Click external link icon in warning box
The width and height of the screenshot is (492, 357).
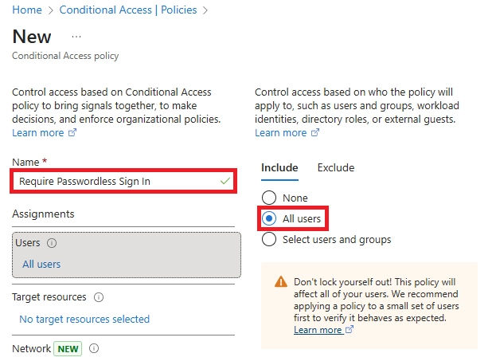tap(349, 330)
